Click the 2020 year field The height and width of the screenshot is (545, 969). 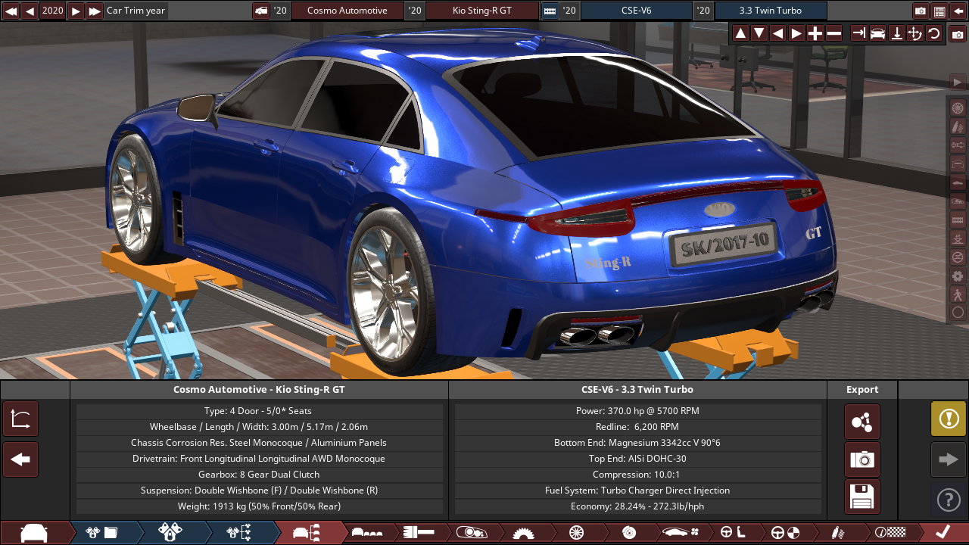[x=53, y=11]
